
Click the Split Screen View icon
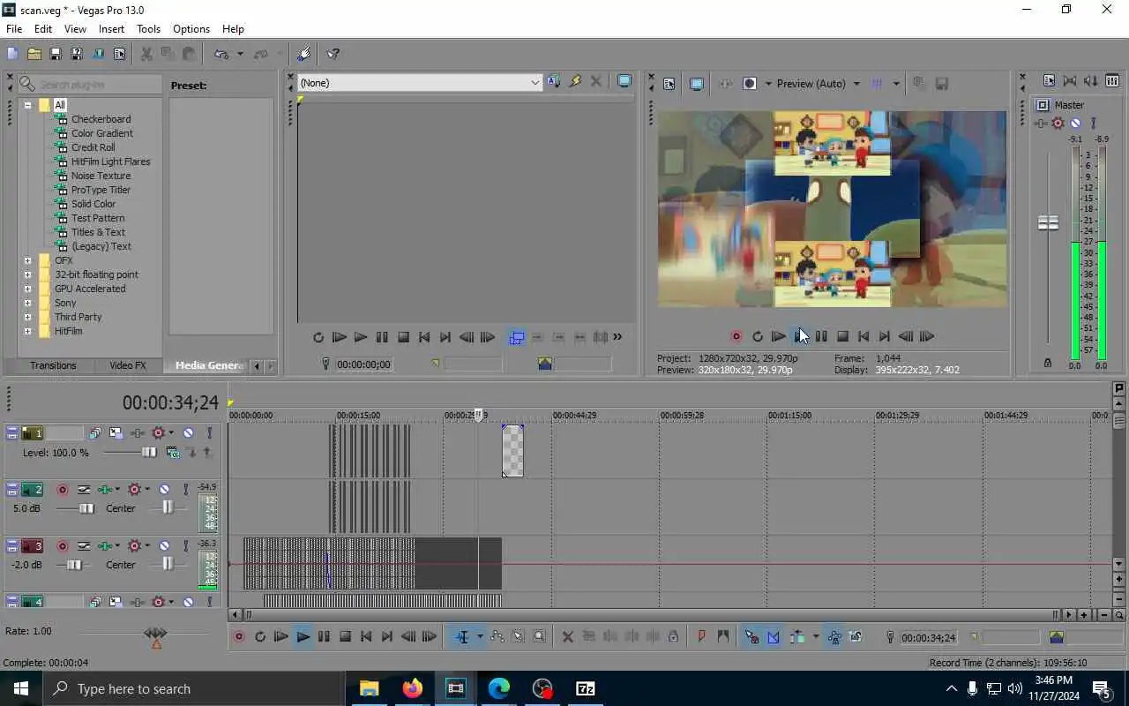[x=750, y=84]
